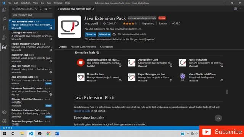Open the License link
The height and width of the screenshot is (137, 244).
pyautogui.click(x=163, y=24)
